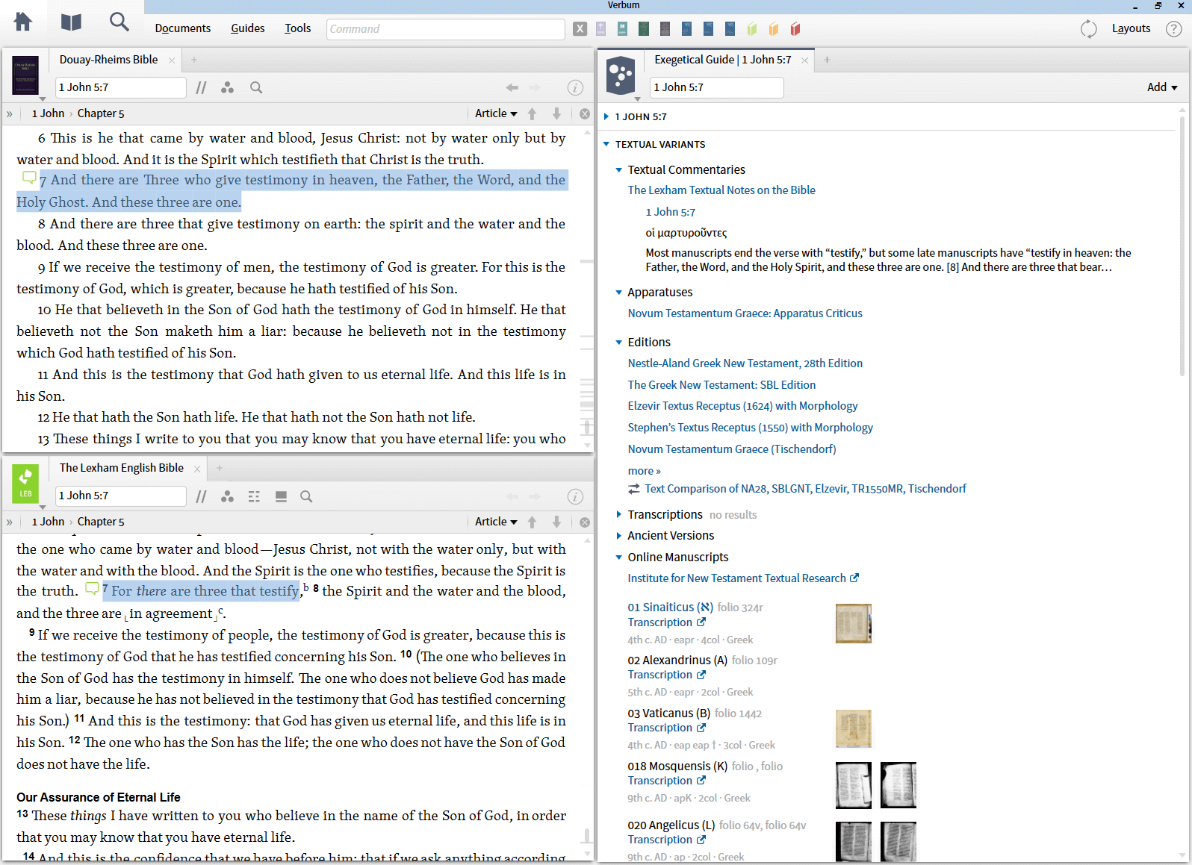Screen dimensions: 1192x865
Task: Open the Help question mark icon
Action: point(1174,29)
